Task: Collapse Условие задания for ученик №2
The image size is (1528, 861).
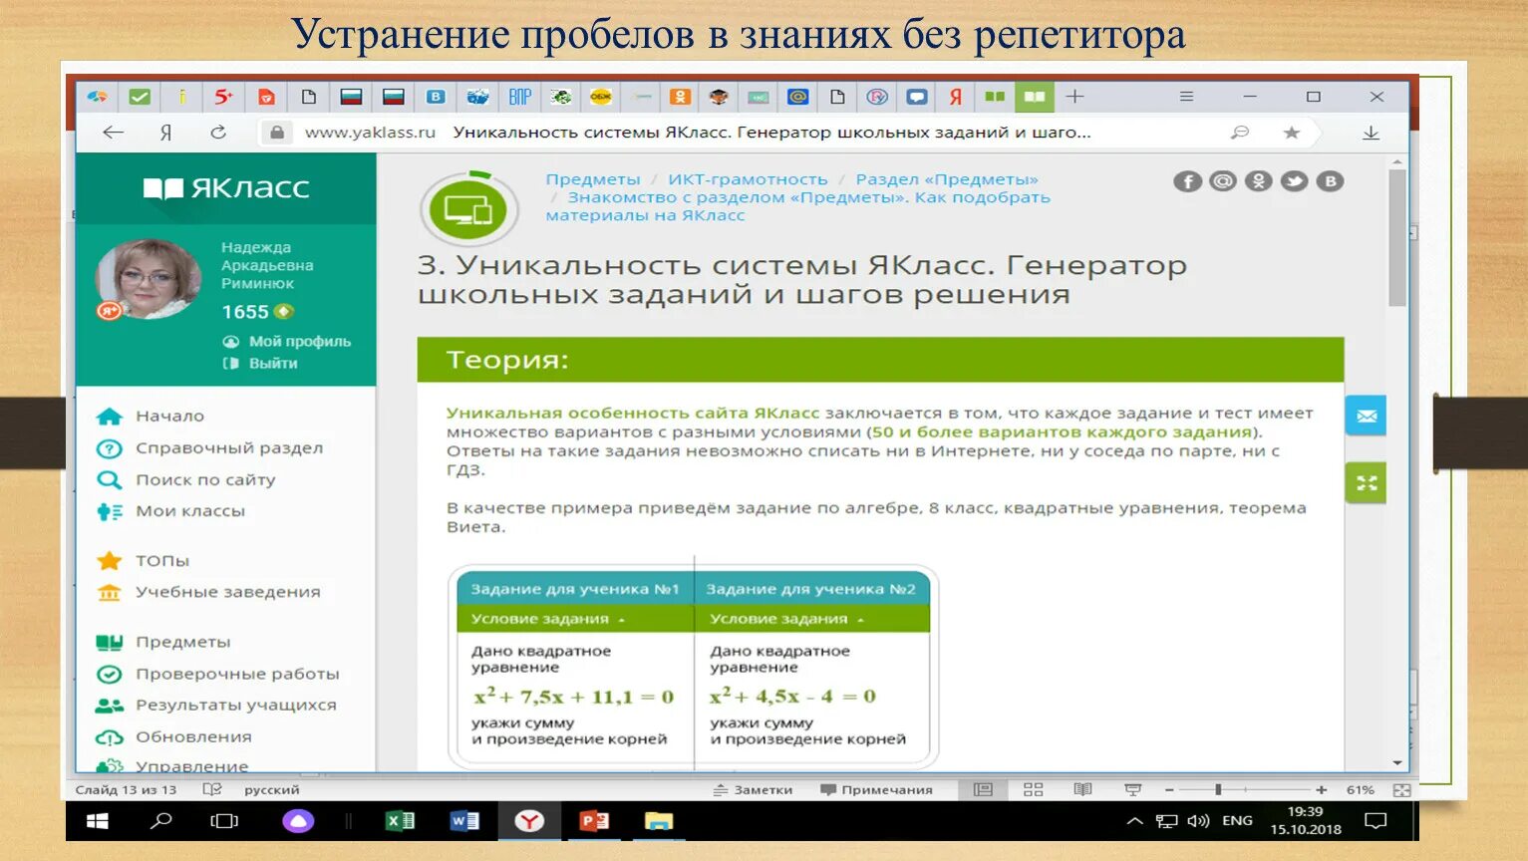Action: tap(786, 619)
